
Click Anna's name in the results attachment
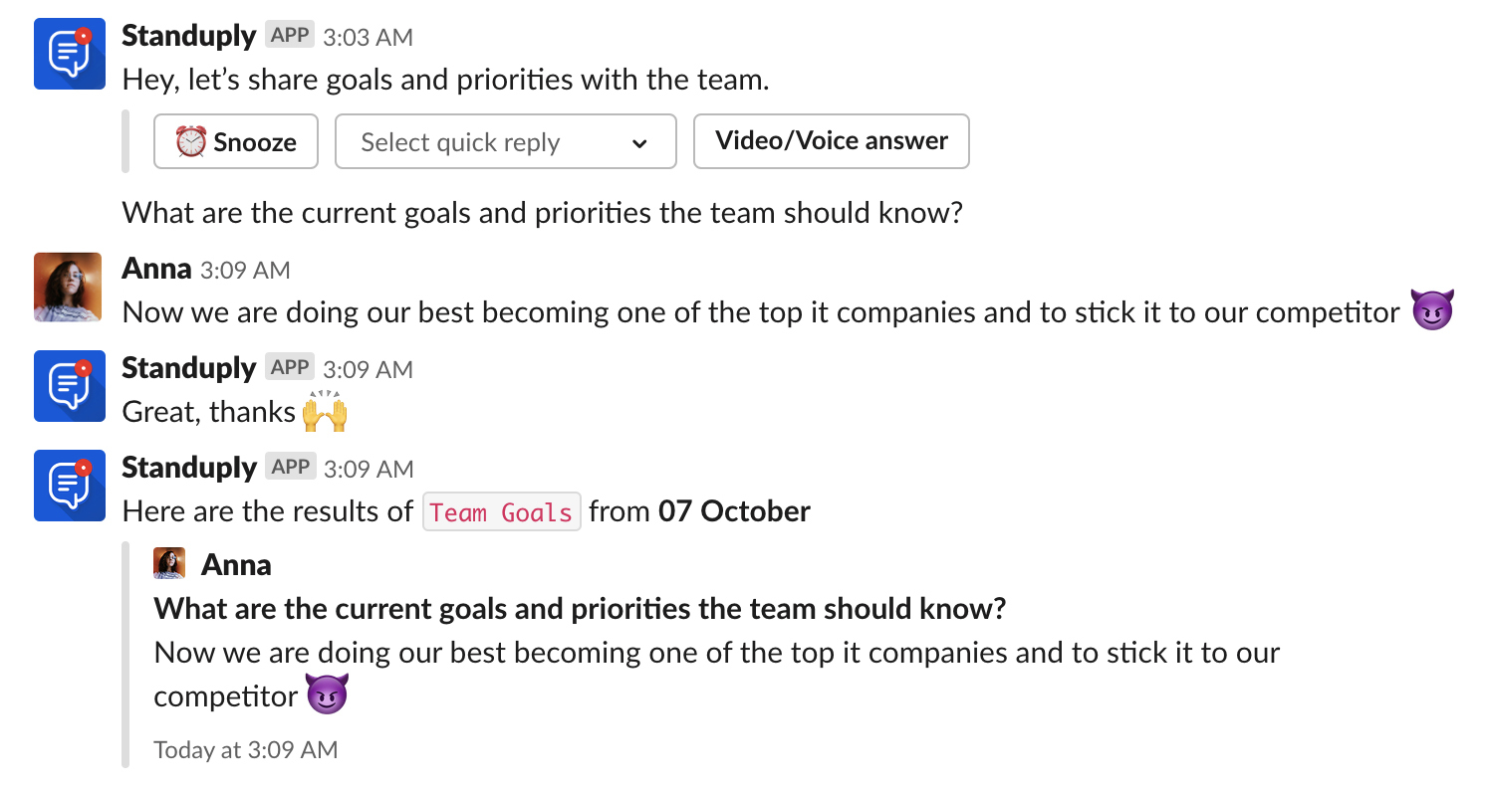pyautogui.click(x=236, y=565)
